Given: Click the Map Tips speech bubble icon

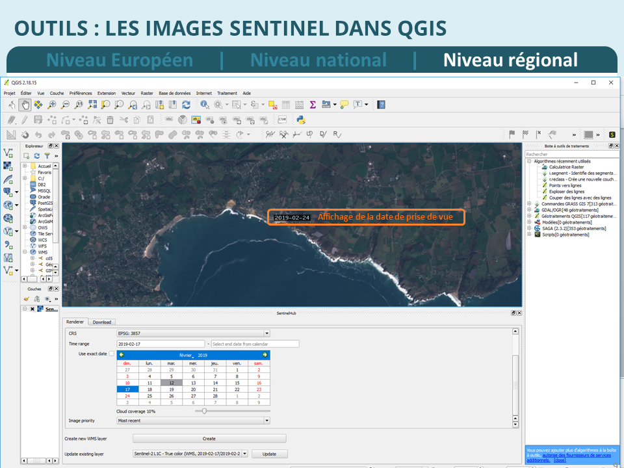Looking at the screenshot, I should pyautogui.click(x=344, y=105).
